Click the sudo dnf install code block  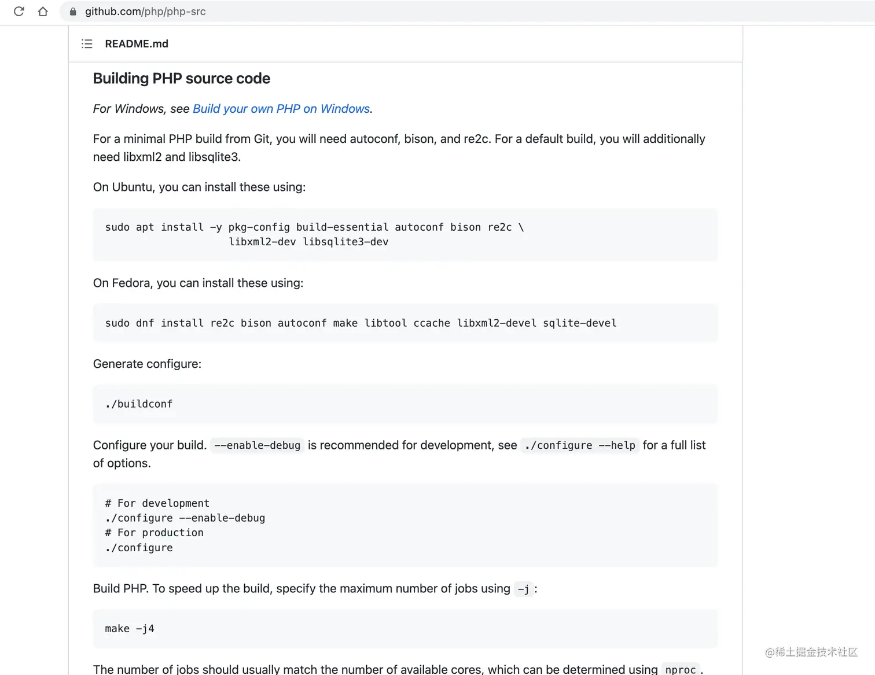[x=405, y=323]
